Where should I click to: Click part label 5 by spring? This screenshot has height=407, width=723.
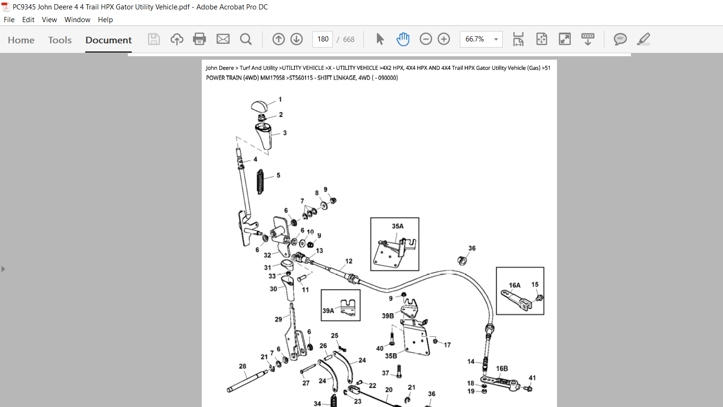click(x=278, y=175)
